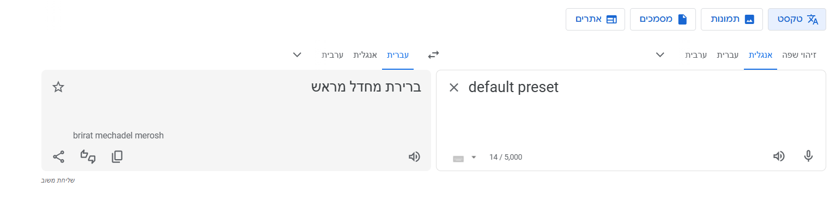The width and height of the screenshot is (836, 200).
Task: Open the אתרים websites translation mode
Action: pos(595,19)
